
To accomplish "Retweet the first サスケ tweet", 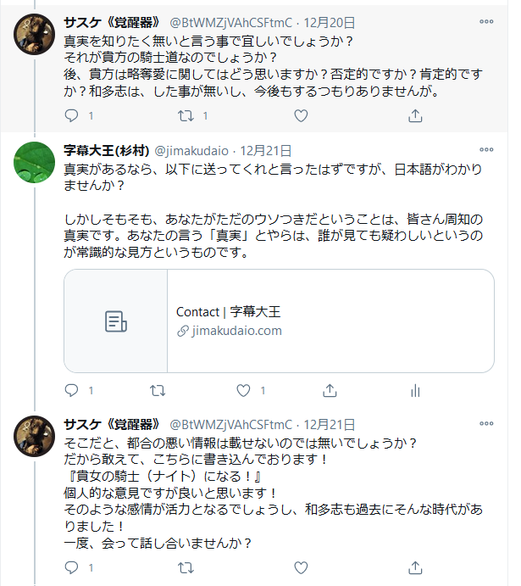I will click(187, 114).
